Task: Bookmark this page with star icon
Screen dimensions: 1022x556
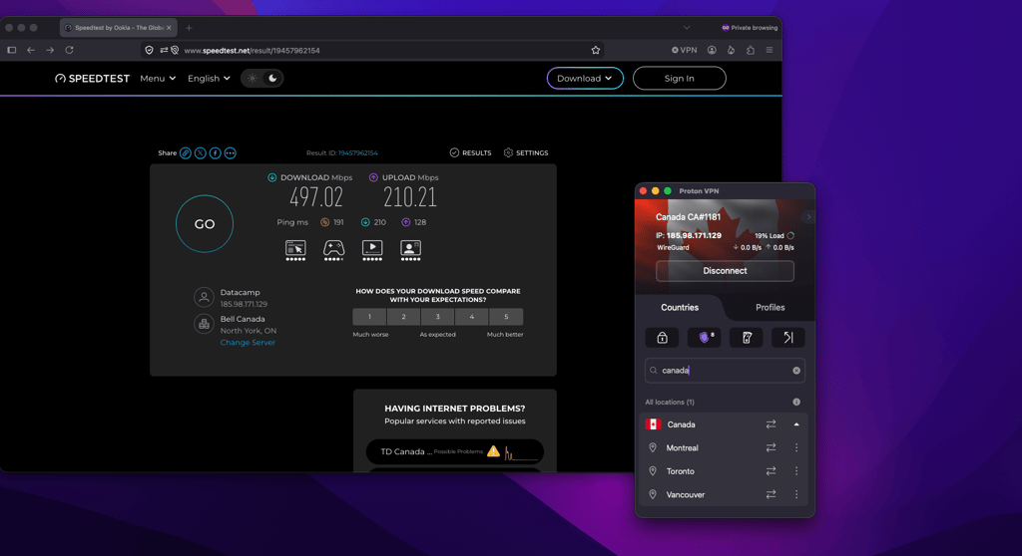Action: click(x=595, y=50)
